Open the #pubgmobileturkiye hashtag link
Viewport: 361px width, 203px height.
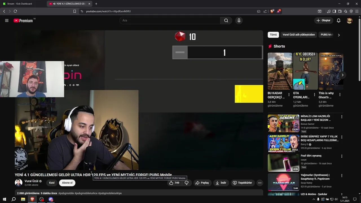tap(110, 193)
